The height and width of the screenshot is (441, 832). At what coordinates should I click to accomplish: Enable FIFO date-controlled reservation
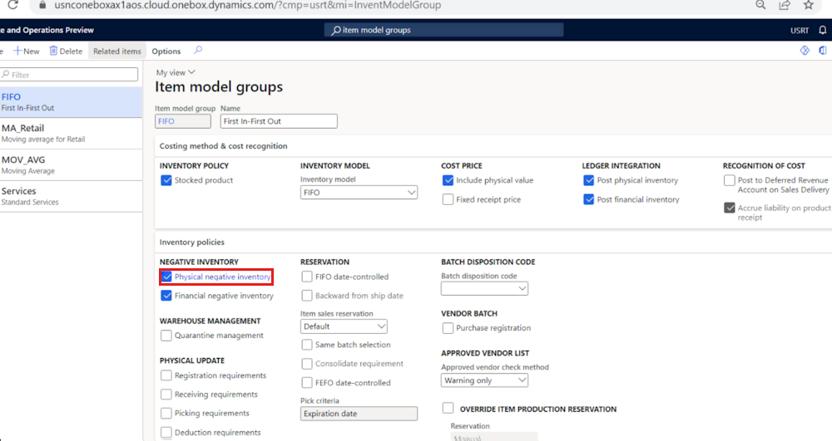307,277
